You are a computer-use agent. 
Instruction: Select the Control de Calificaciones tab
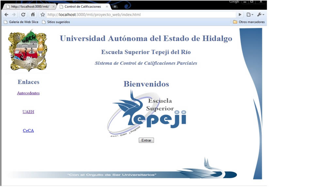coord(83,6)
